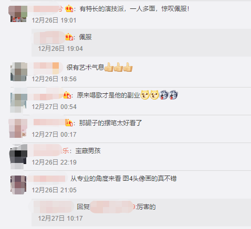Viewport: 251px width, 229px height.
Task: Click the crown badge beside 那罐子的摆笔太好看了
Action: 69,123
